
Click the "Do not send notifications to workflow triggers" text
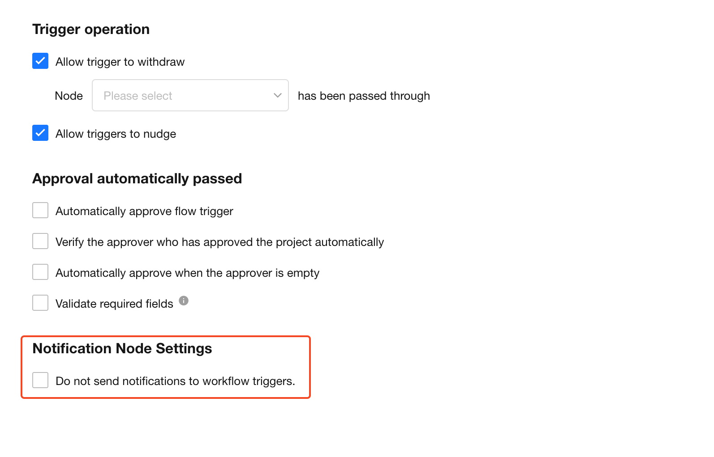coord(175,381)
